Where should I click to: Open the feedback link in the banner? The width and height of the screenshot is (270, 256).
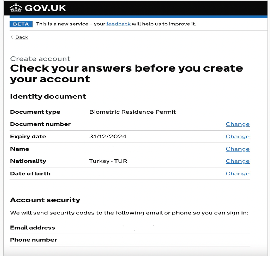[118, 24]
